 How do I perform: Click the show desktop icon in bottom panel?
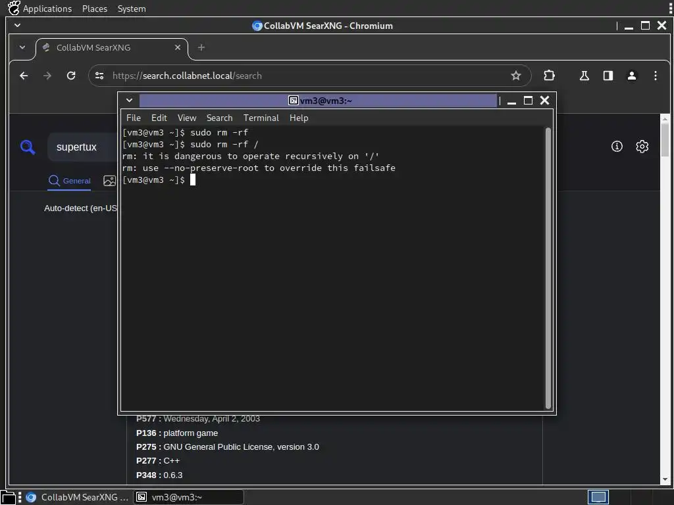click(9, 498)
